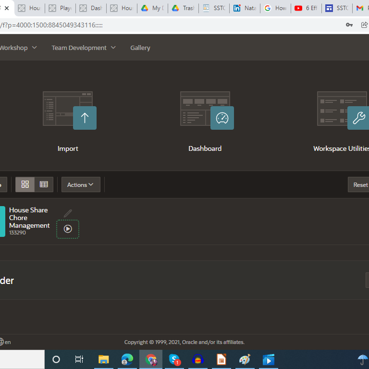Click the share page icon in address bar
369x369 pixels.
pyautogui.click(x=364, y=25)
